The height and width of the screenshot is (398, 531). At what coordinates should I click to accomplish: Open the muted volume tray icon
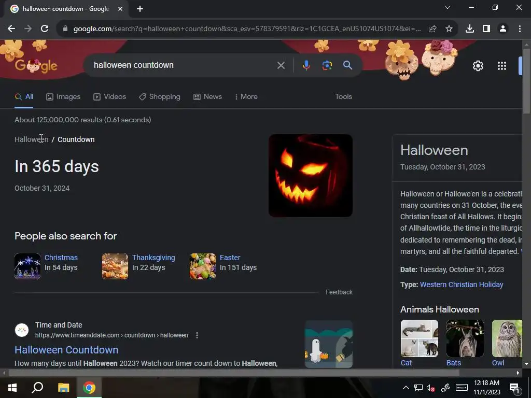(431, 388)
